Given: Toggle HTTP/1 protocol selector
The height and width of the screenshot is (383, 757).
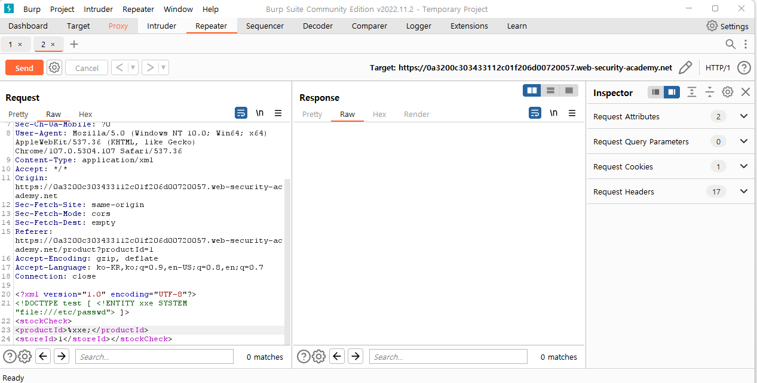Looking at the screenshot, I should (718, 67).
